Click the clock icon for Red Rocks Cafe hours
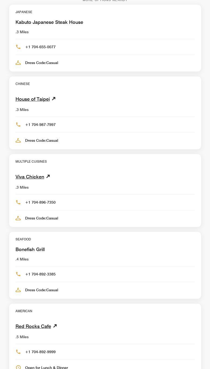 pyautogui.click(x=18, y=367)
